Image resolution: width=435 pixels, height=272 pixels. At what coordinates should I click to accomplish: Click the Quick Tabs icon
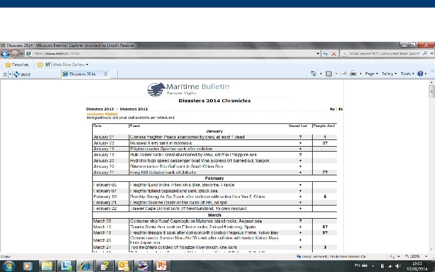(x=5, y=74)
